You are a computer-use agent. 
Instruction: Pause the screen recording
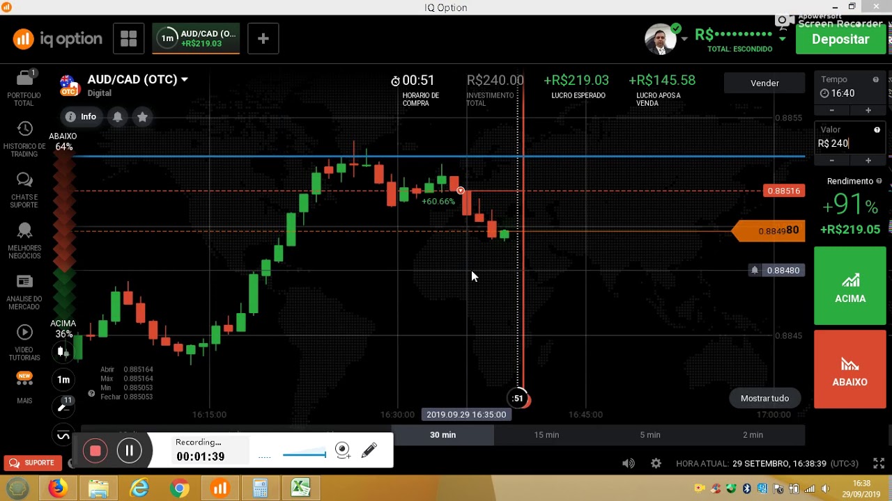[129, 451]
